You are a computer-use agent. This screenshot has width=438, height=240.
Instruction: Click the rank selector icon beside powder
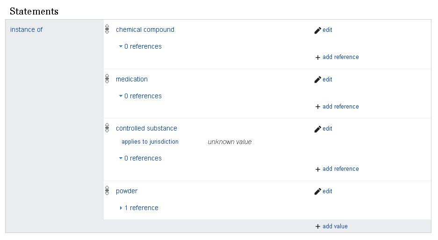[107, 190]
